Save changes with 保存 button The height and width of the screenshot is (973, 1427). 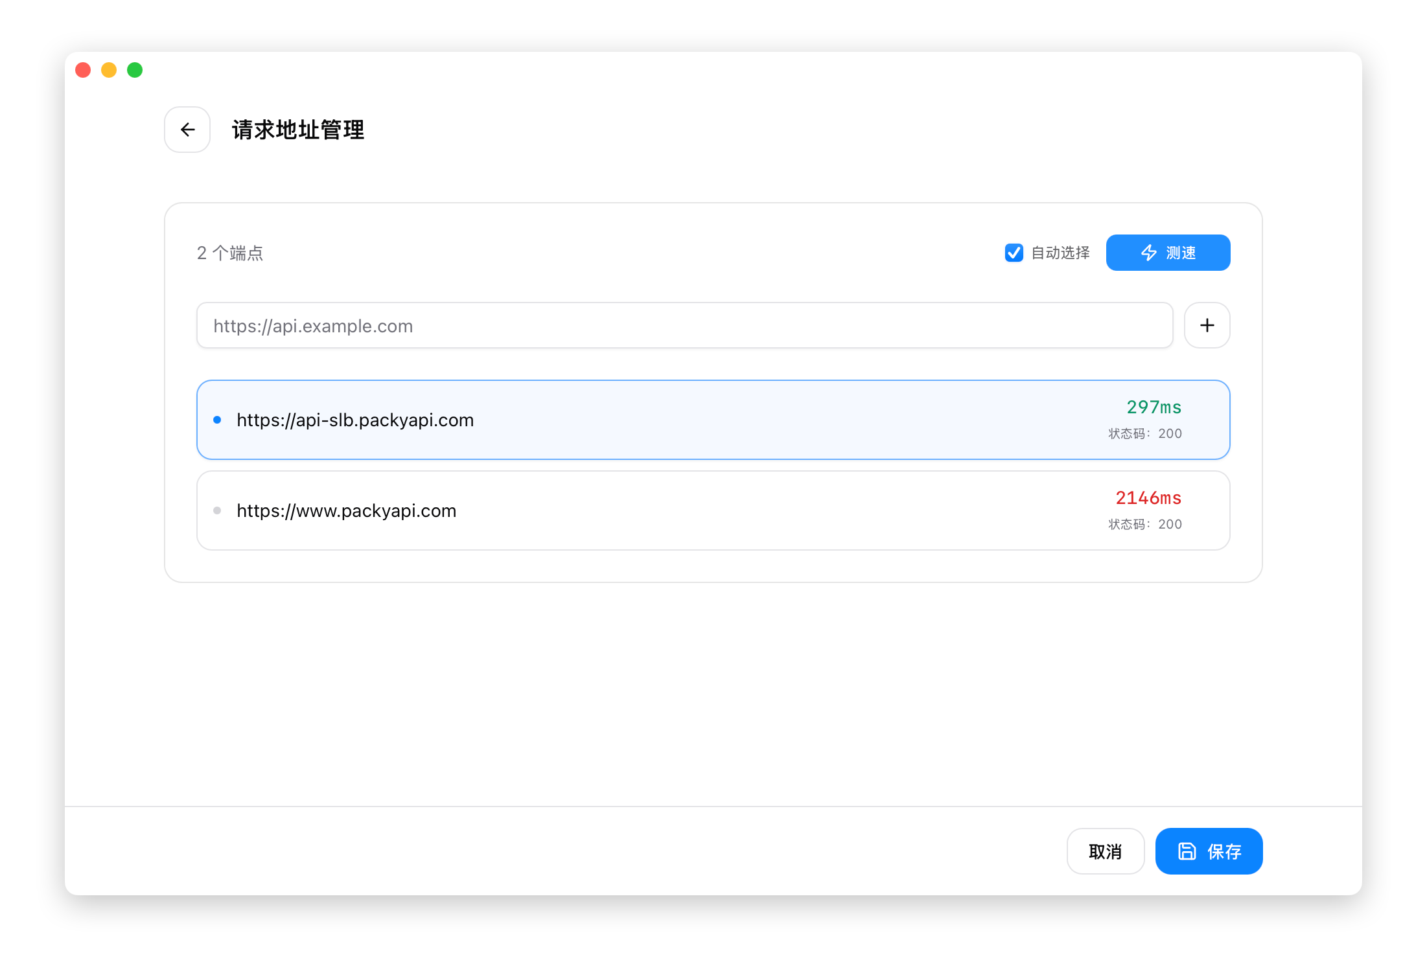1209,851
